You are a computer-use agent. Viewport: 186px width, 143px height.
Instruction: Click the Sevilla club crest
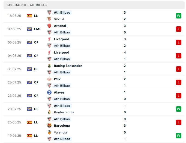49,19
